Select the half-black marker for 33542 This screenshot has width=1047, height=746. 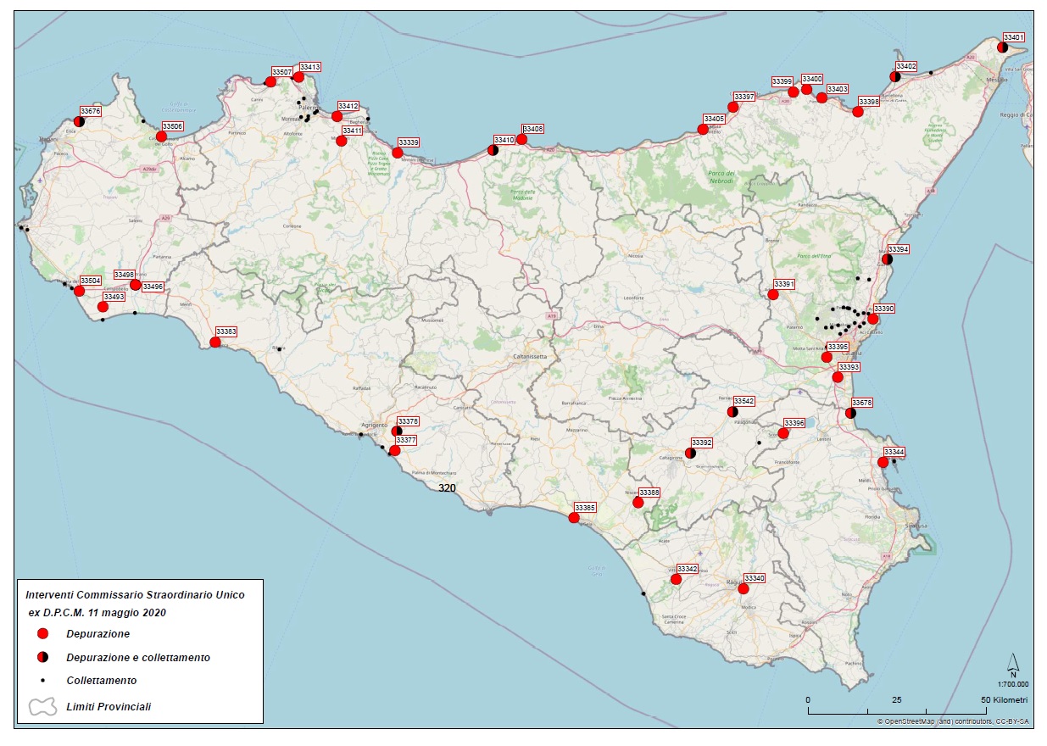pos(732,412)
